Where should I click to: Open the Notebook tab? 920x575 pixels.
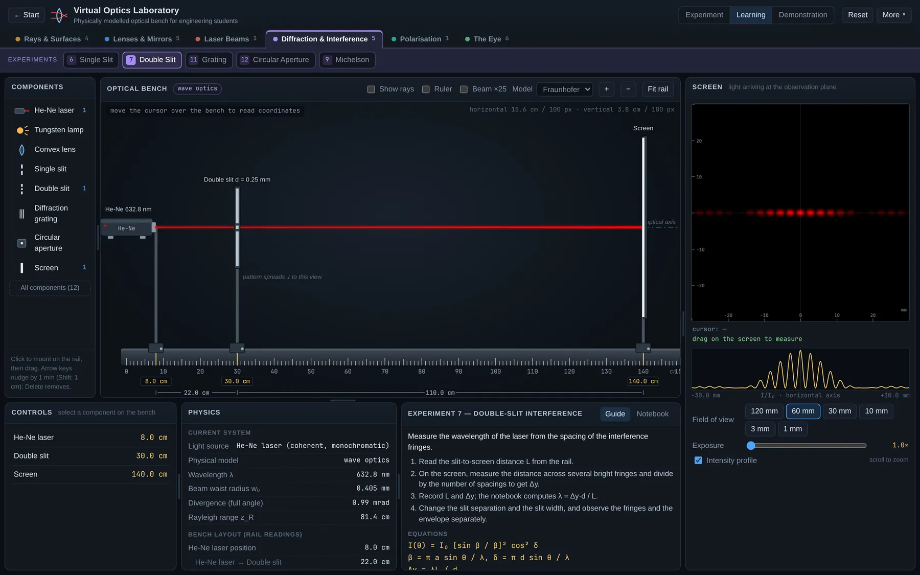pyautogui.click(x=652, y=414)
